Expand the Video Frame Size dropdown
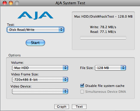The width and height of the screenshot is (140, 111). click(x=40, y=80)
